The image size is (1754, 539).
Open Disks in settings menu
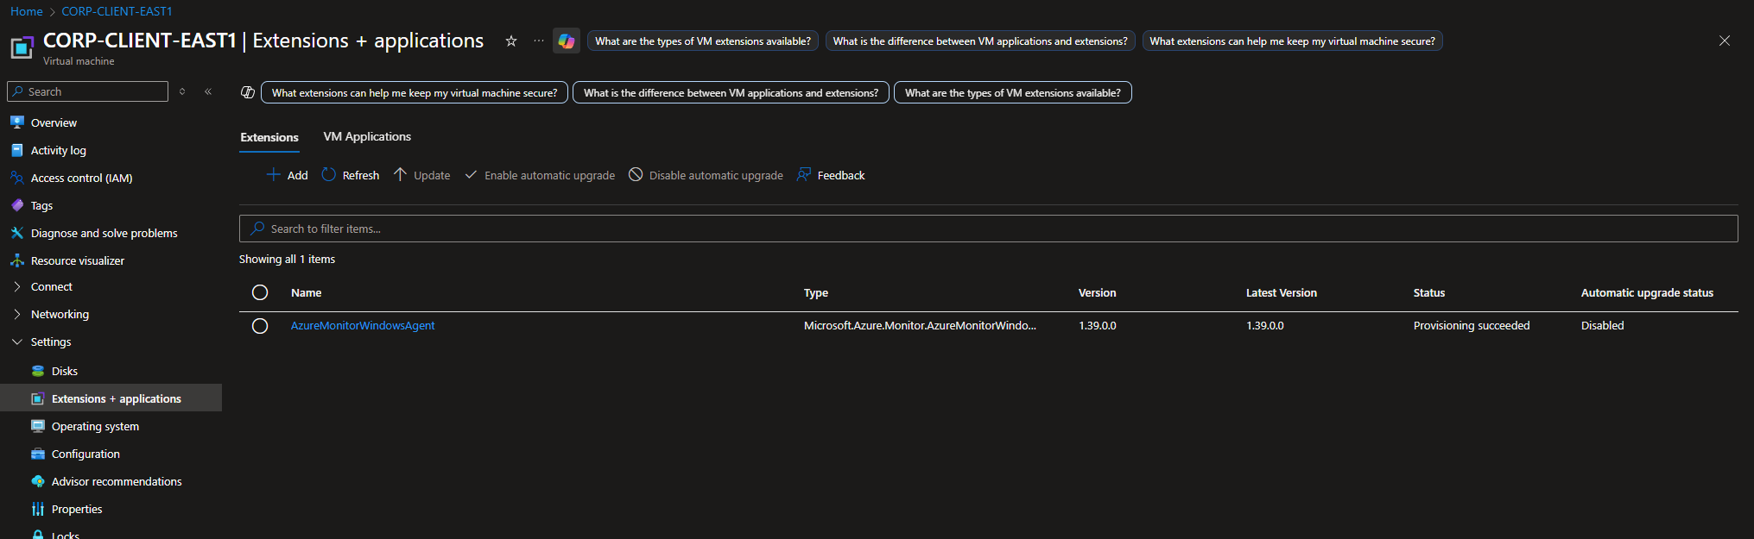click(x=65, y=371)
